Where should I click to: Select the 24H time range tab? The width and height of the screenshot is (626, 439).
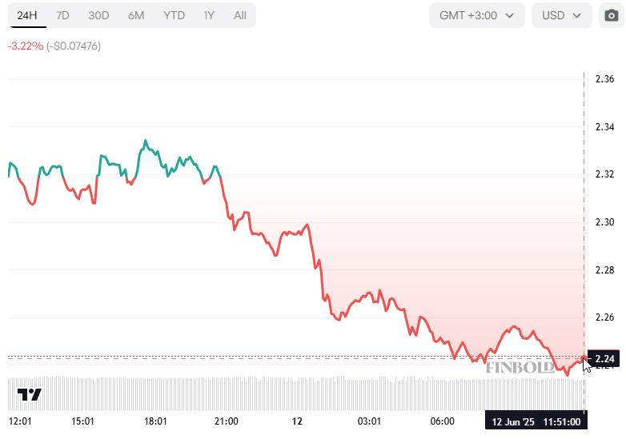27,15
